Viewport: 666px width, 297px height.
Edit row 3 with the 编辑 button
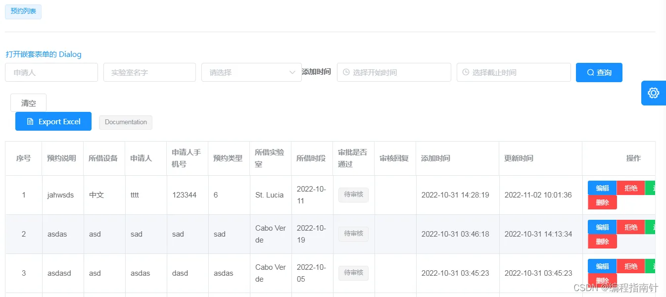point(602,266)
